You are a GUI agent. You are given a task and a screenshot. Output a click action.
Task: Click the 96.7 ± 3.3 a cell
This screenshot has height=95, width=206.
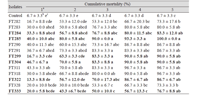[135, 68]
